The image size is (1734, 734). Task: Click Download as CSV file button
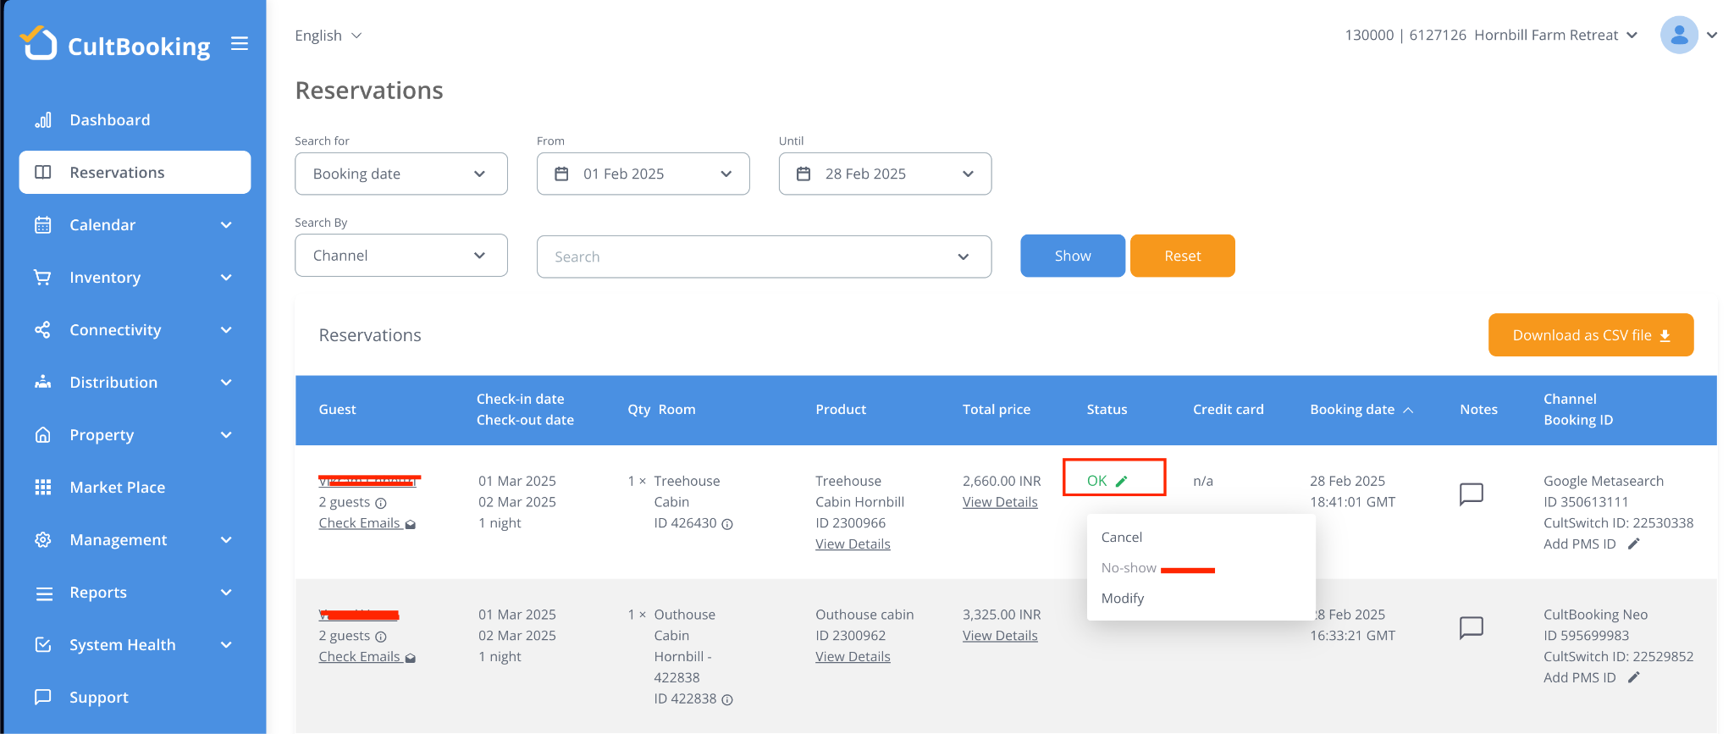[x=1590, y=335]
